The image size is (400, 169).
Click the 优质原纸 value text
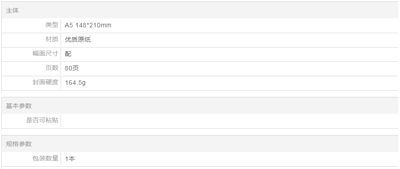[78, 39]
